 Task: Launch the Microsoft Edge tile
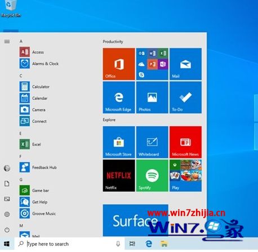119,98
